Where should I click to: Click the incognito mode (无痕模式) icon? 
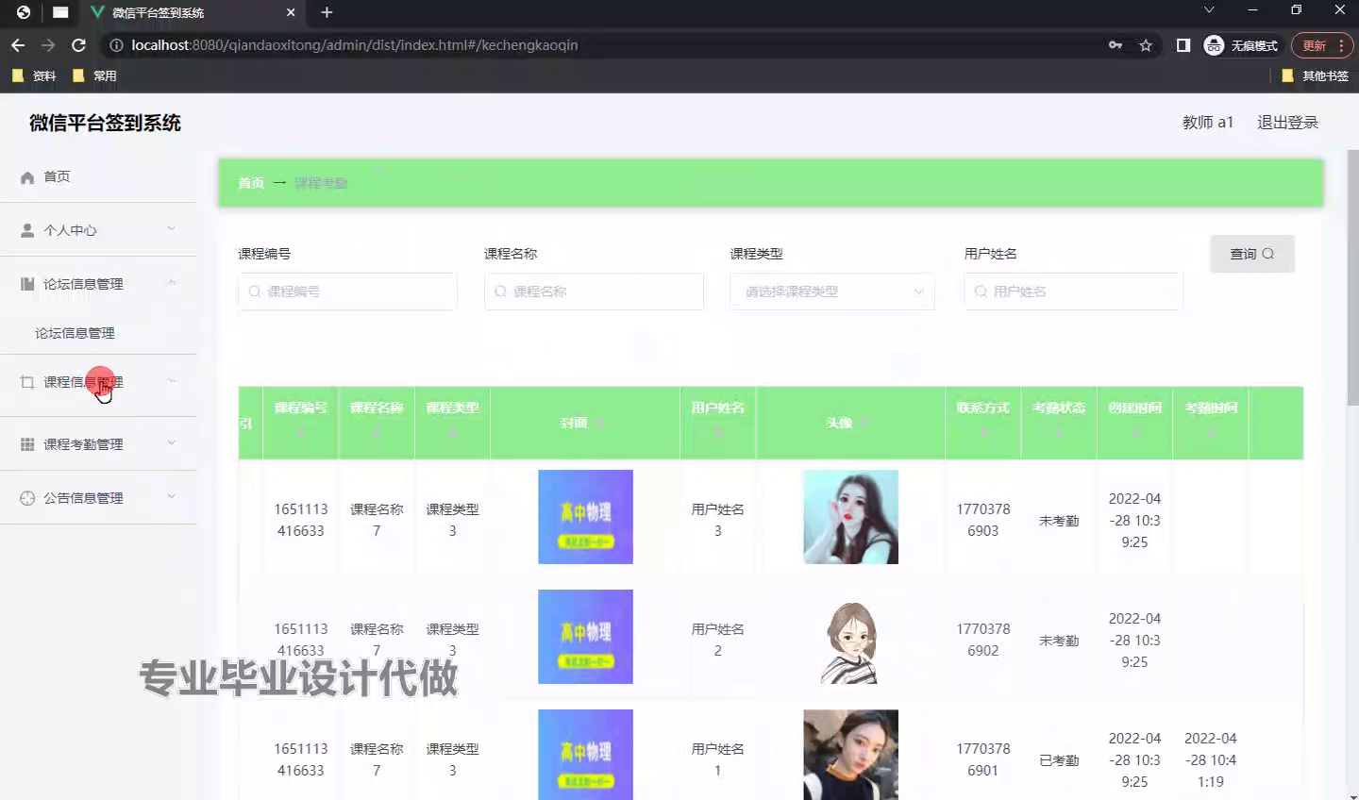[x=1215, y=45]
